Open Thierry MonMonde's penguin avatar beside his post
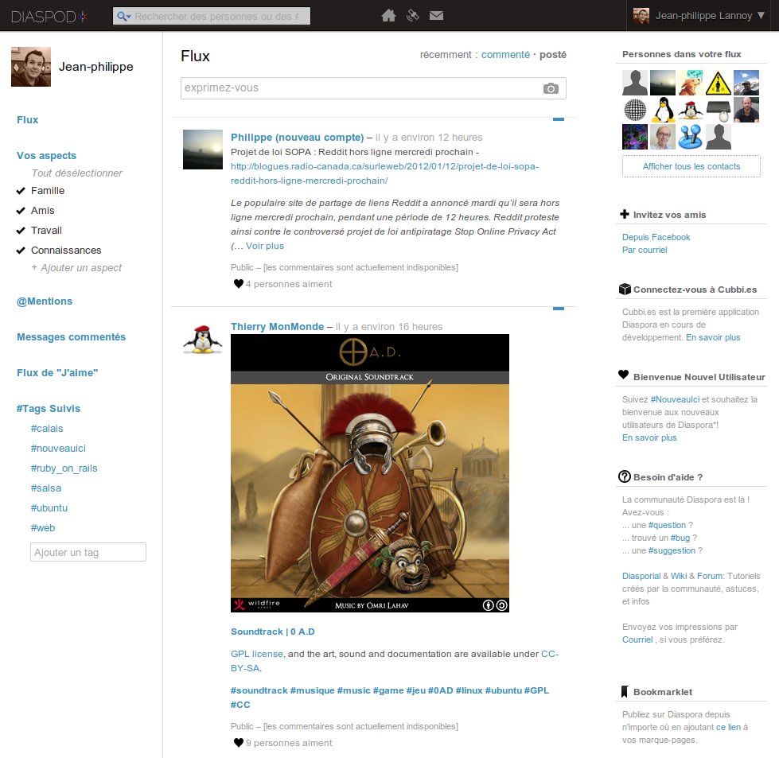779x758 pixels. [203, 340]
